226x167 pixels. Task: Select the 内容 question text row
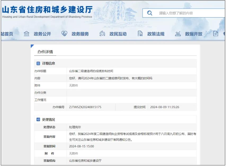tap(111, 78)
